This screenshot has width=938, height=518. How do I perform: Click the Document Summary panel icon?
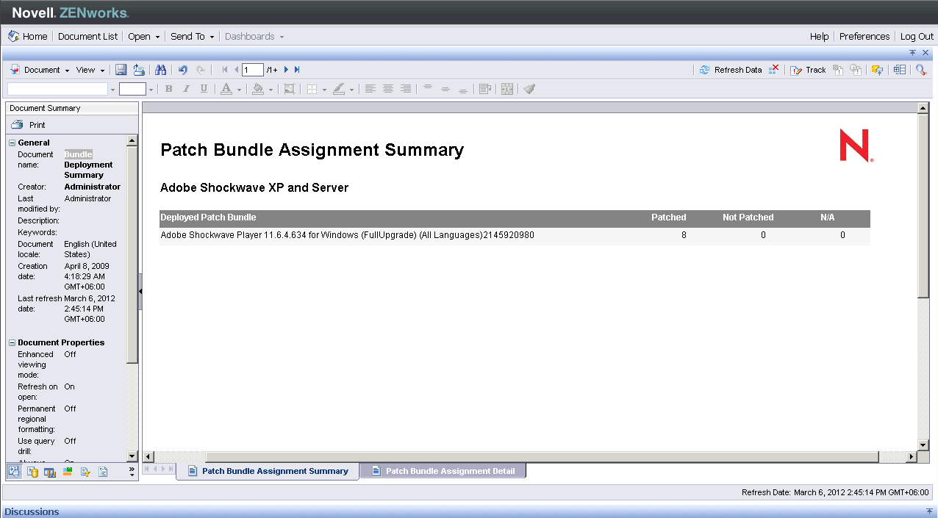click(14, 472)
